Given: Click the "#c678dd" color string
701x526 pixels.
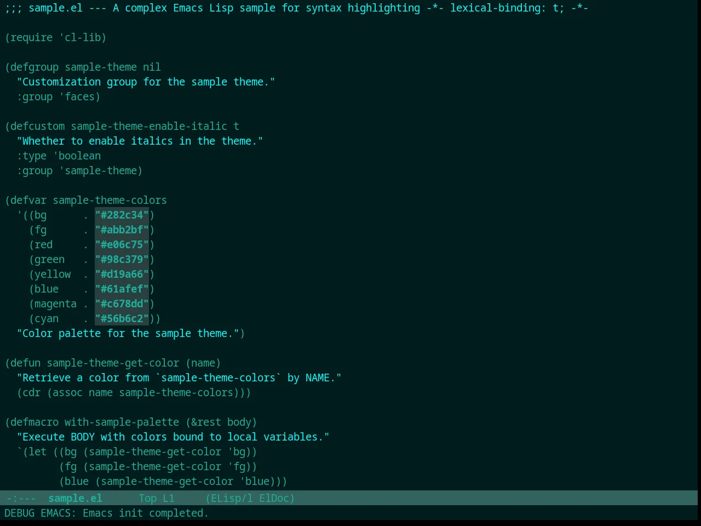Looking at the screenshot, I should coord(122,304).
